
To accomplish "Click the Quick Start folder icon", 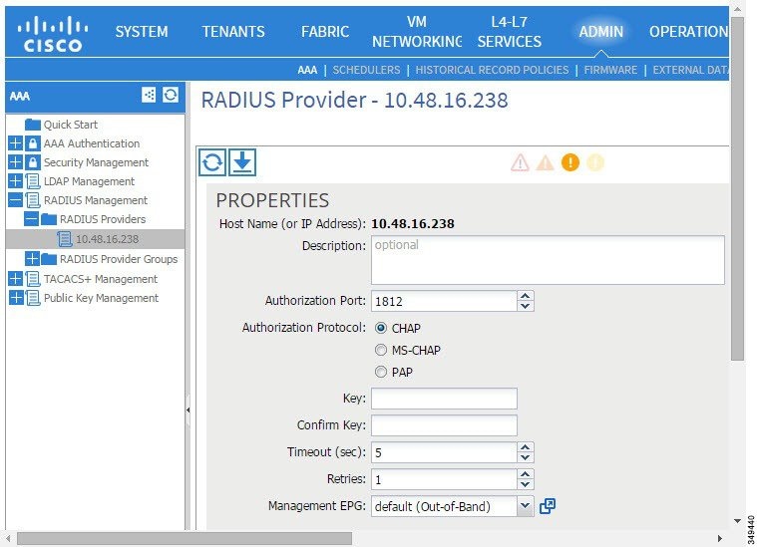I will (x=32, y=125).
